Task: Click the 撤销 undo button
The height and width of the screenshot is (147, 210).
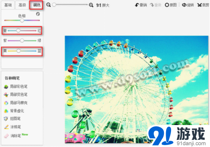Action: click(x=141, y=5)
